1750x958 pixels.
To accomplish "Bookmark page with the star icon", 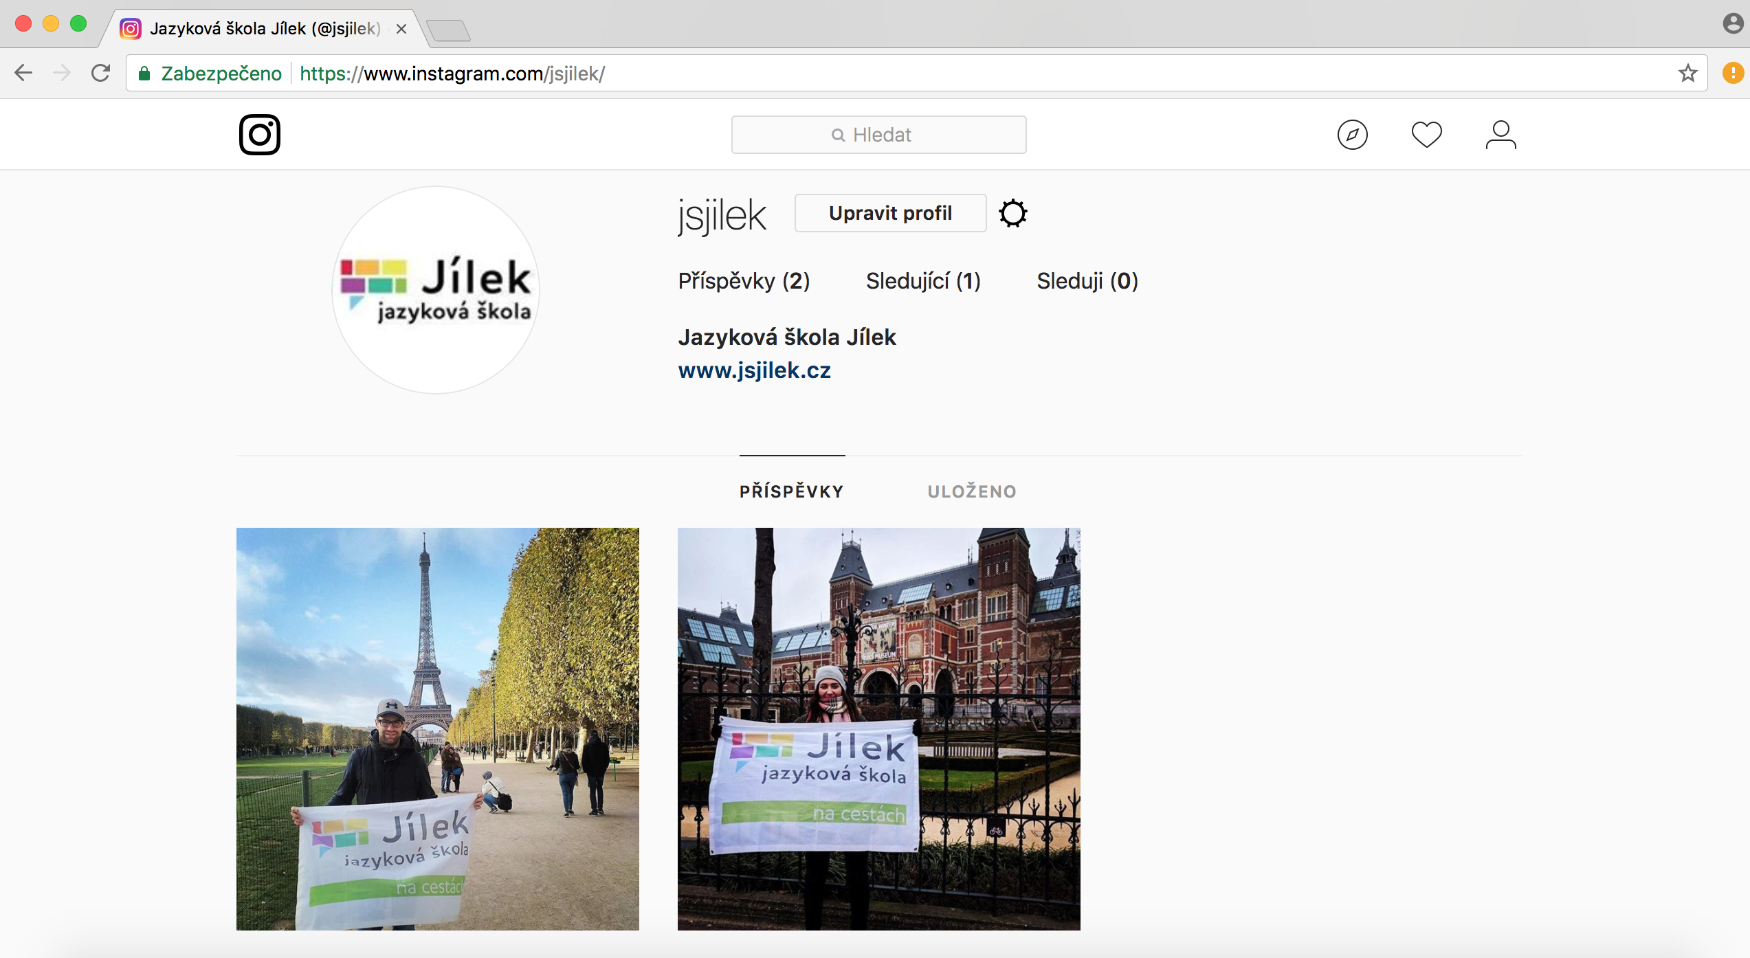I will click(x=1687, y=74).
